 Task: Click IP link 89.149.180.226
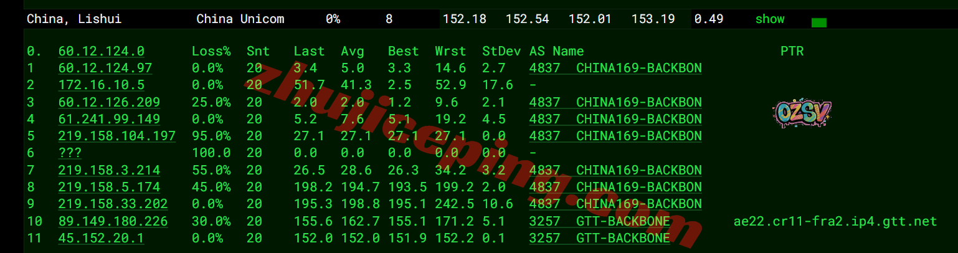pyautogui.click(x=113, y=221)
